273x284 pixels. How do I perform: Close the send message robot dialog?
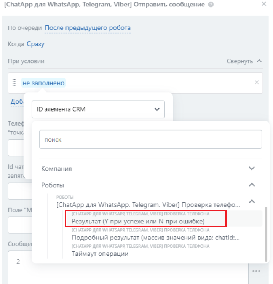click(264, 4)
